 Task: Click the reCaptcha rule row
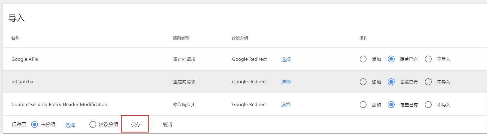[x=245, y=82]
